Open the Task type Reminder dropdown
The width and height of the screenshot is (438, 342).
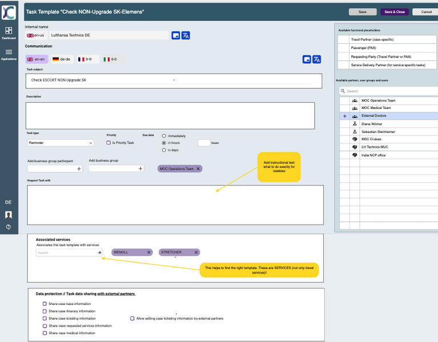click(60, 142)
